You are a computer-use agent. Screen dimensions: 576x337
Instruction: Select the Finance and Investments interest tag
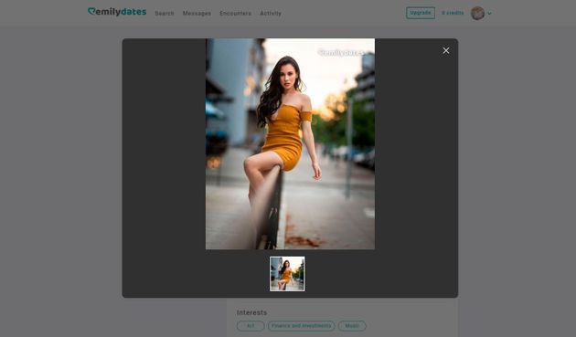point(301,326)
